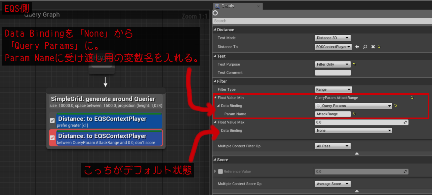Disable the QueryParam.AttackRange Distance test checkbox

click(52, 138)
